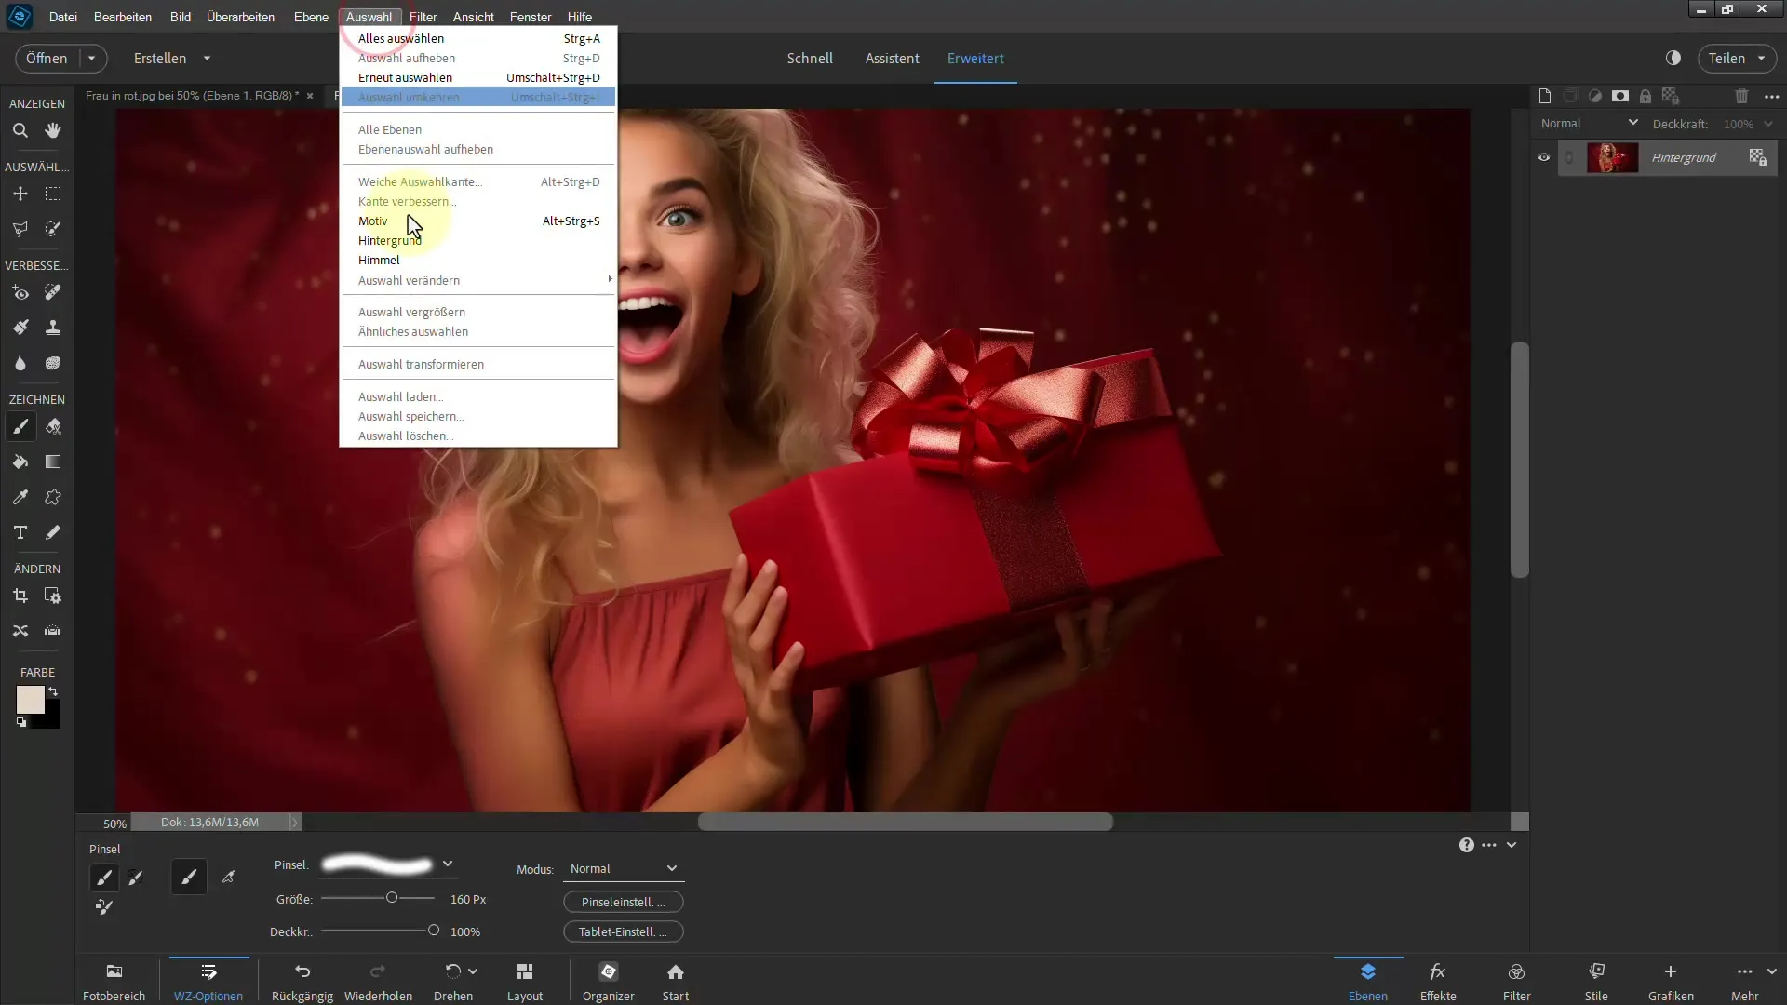Open the Deckkraft opacity dropdown
The height and width of the screenshot is (1005, 1787).
pos(1768,124)
